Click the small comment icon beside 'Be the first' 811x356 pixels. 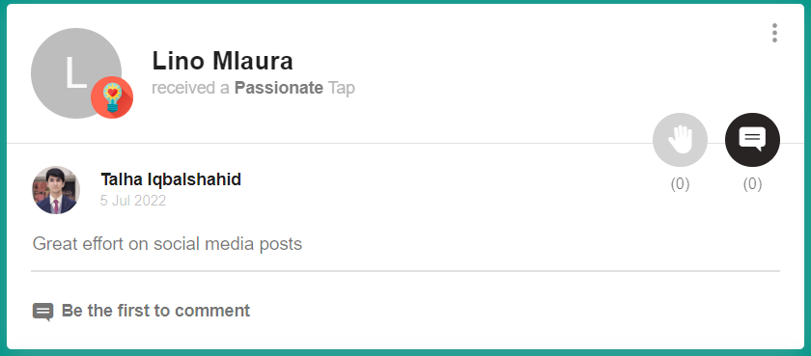pyautogui.click(x=42, y=312)
